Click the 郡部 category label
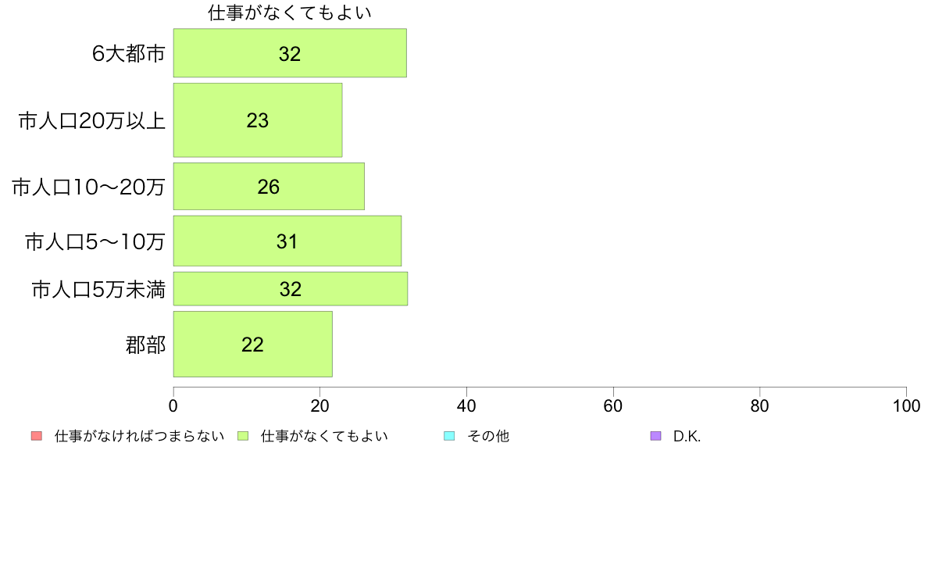 click(145, 345)
